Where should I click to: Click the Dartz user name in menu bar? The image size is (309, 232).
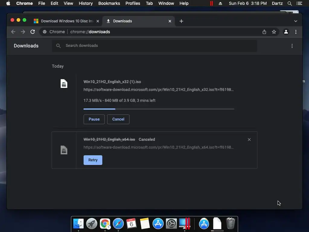(277, 3)
